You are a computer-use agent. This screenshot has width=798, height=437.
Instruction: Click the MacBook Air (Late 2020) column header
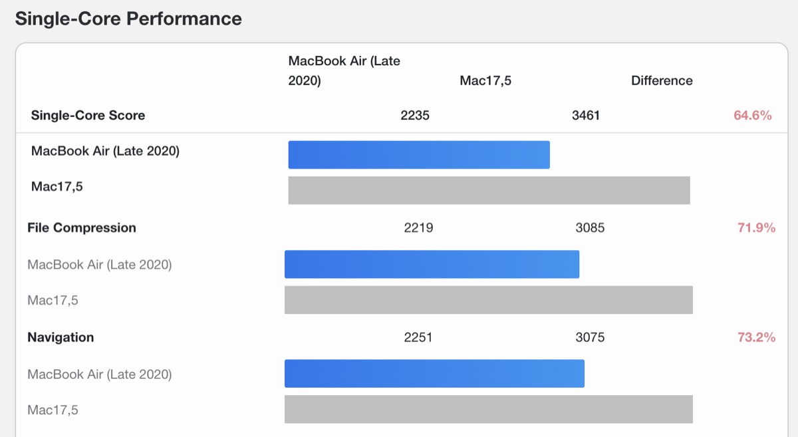coord(344,71)
